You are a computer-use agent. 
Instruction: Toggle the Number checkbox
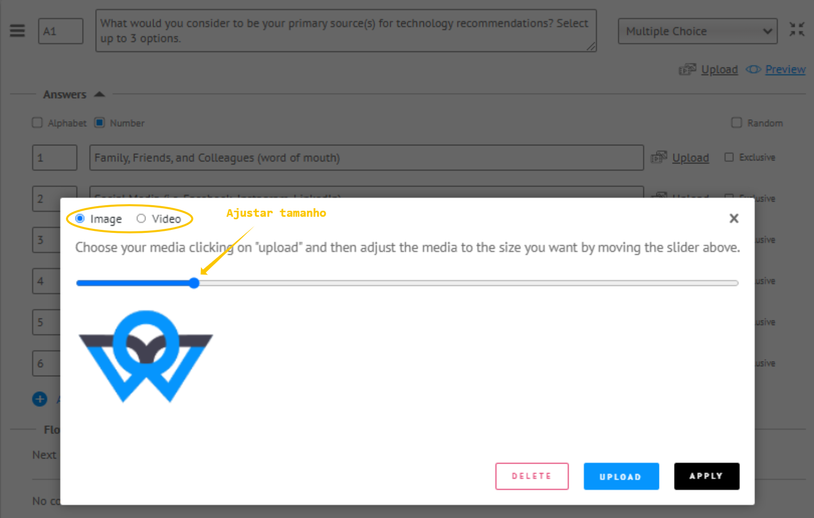coord(100,123)
